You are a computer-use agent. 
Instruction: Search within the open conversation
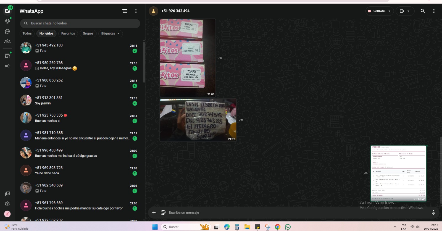(x=422, y=11)
